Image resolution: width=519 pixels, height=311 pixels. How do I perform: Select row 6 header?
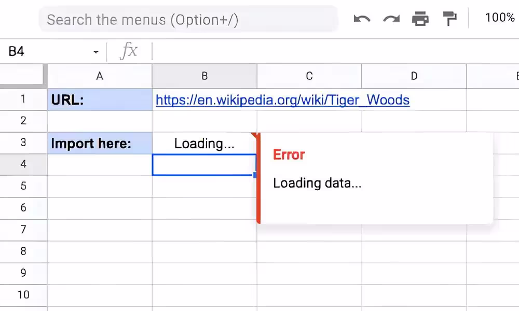point(23,208)
